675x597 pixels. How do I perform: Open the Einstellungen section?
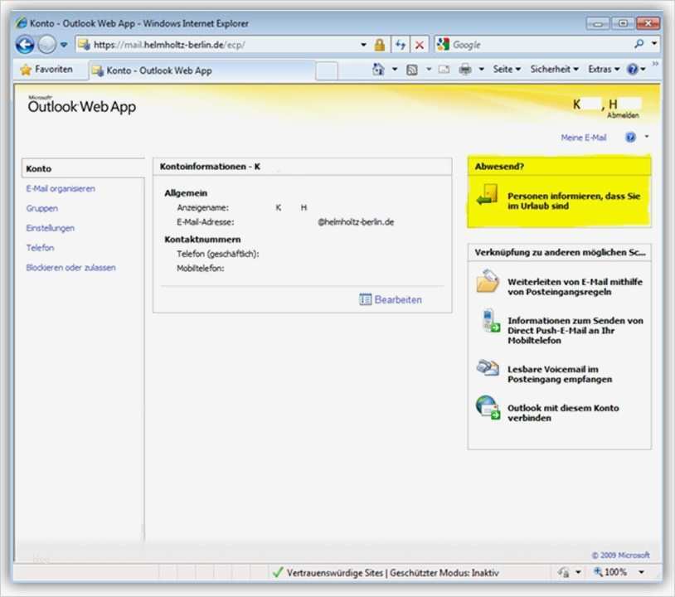[50, 228]
